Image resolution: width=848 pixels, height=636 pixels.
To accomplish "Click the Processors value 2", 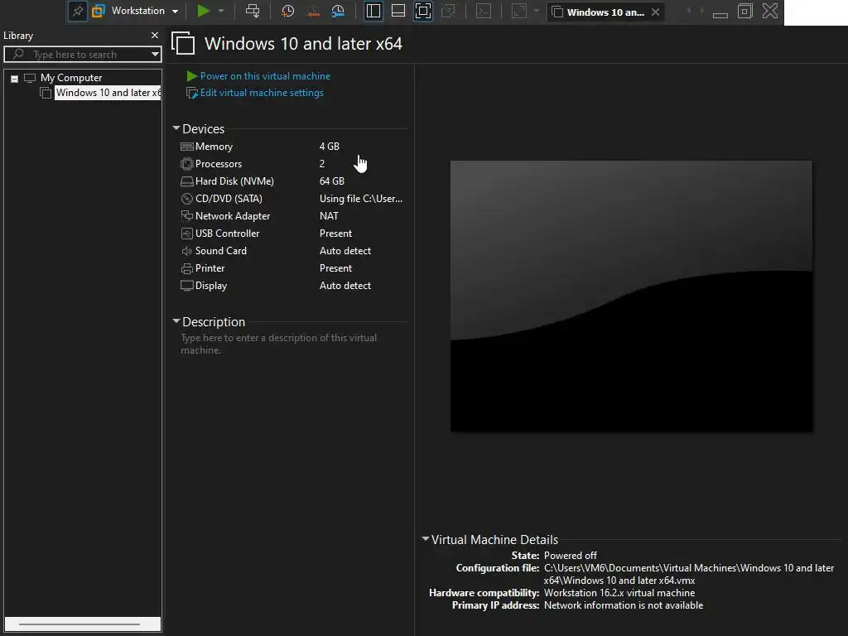I will point(322,164).
